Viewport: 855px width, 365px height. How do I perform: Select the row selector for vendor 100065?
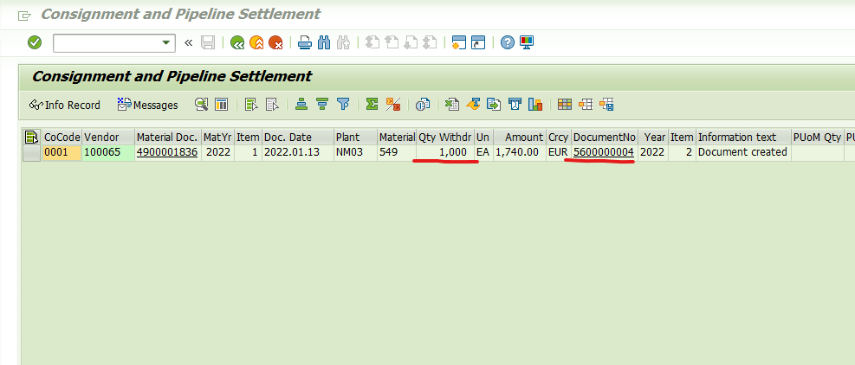click(x=32, y=152)
